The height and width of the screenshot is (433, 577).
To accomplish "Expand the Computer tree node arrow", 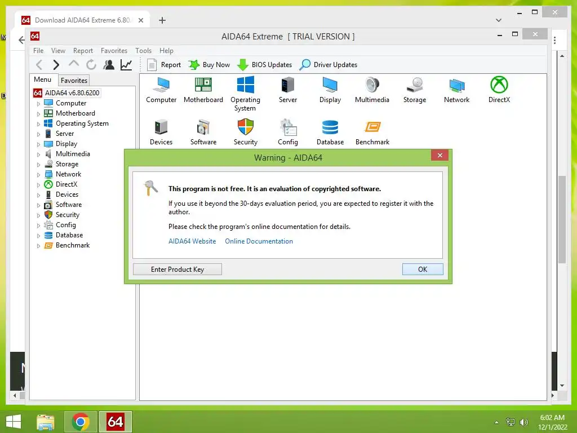I will tap(38, 104).
